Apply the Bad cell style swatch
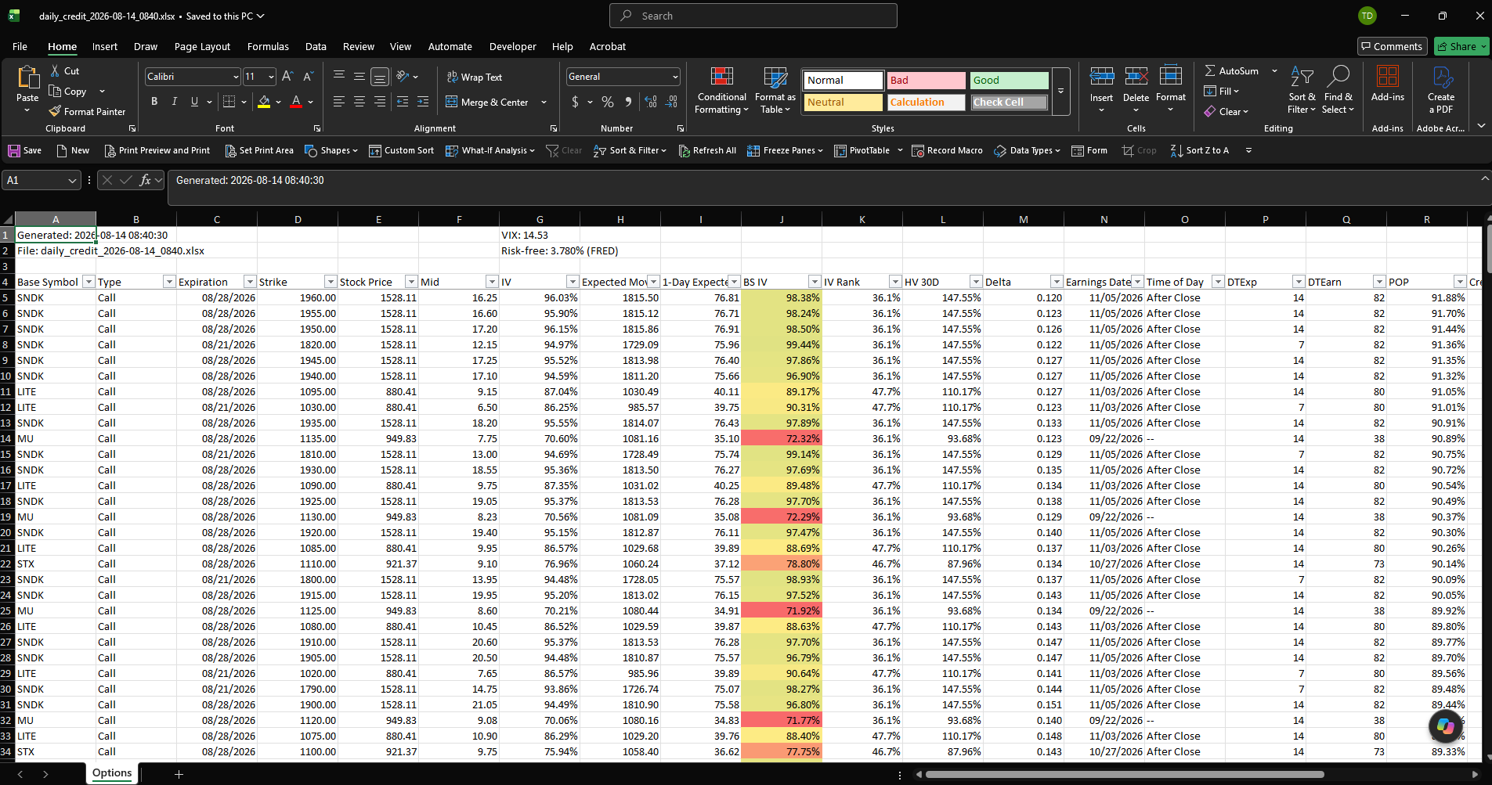 (x=926, y=81)
